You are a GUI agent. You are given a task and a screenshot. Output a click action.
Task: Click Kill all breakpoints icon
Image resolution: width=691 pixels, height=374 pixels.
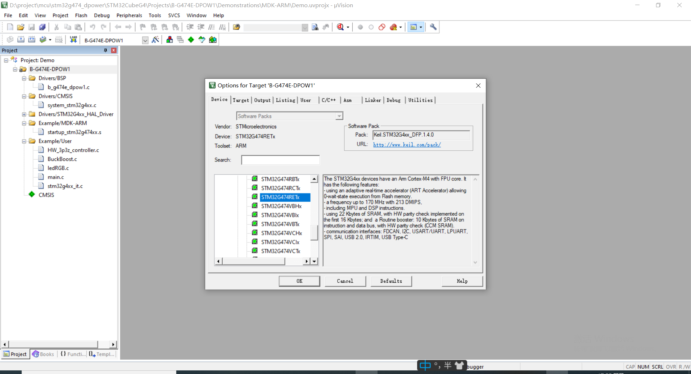click(393, 27)
